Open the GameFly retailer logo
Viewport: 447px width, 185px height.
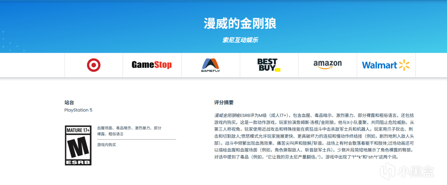(x=210, y=65)
